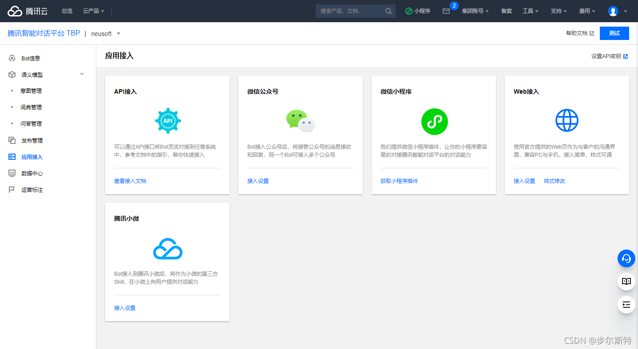Open the 小程序 mini program link
The image size is (638, 349).
(x=418, y=11)
